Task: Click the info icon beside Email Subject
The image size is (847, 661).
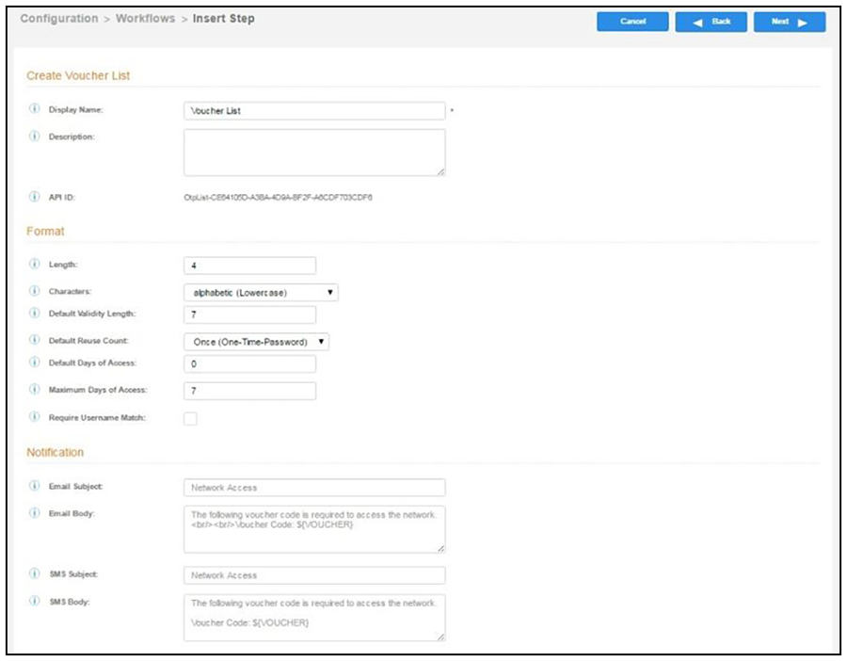Action: (34, 485)
